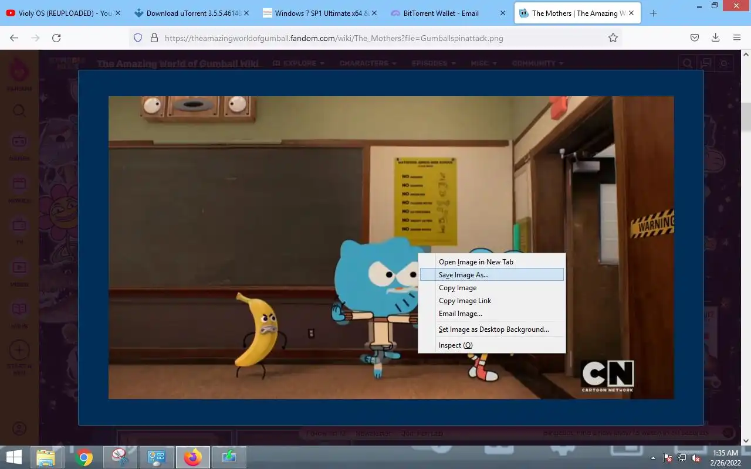Open Windows Start menu

point(13,457)
